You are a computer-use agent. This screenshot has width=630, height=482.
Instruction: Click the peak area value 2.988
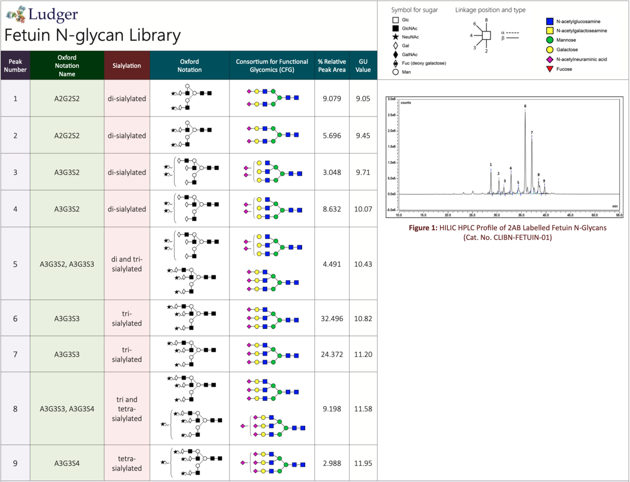click(332, 463)
